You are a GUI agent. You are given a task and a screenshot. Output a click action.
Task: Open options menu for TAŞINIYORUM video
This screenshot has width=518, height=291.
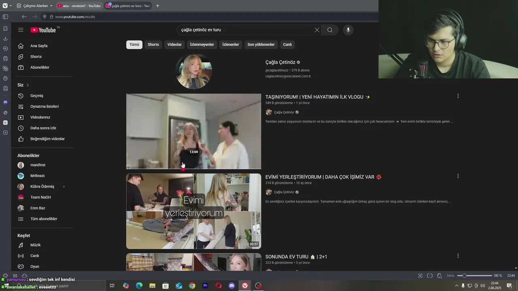point(458,96)
